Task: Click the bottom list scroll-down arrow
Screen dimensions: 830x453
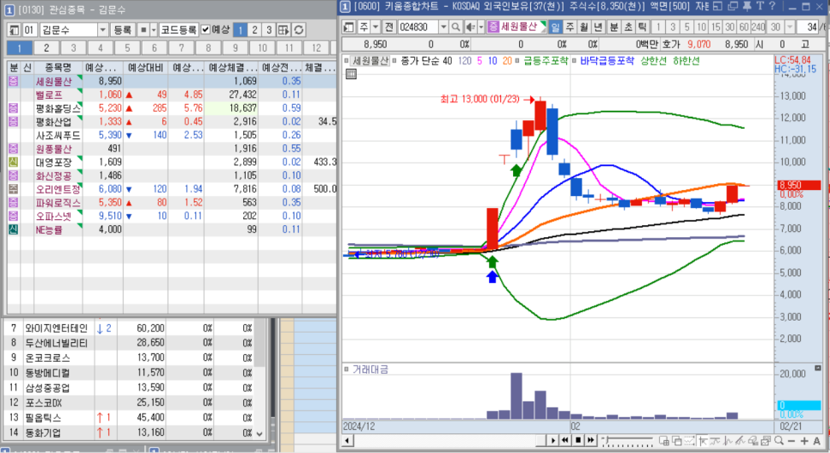Action: point(259,433)
